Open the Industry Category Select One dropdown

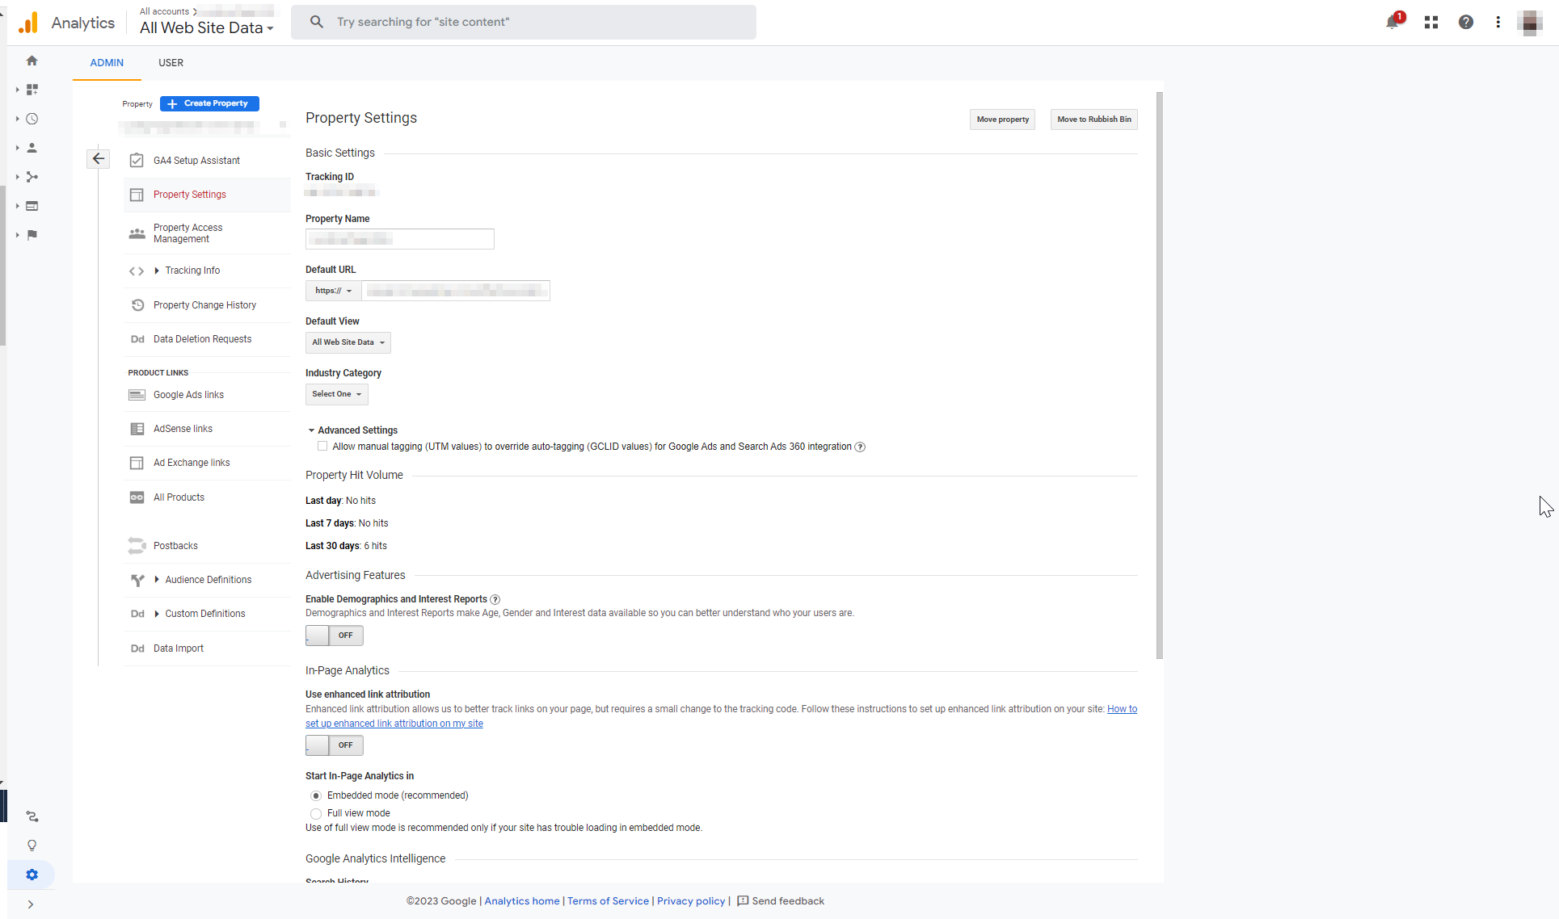tap(336, 394)
